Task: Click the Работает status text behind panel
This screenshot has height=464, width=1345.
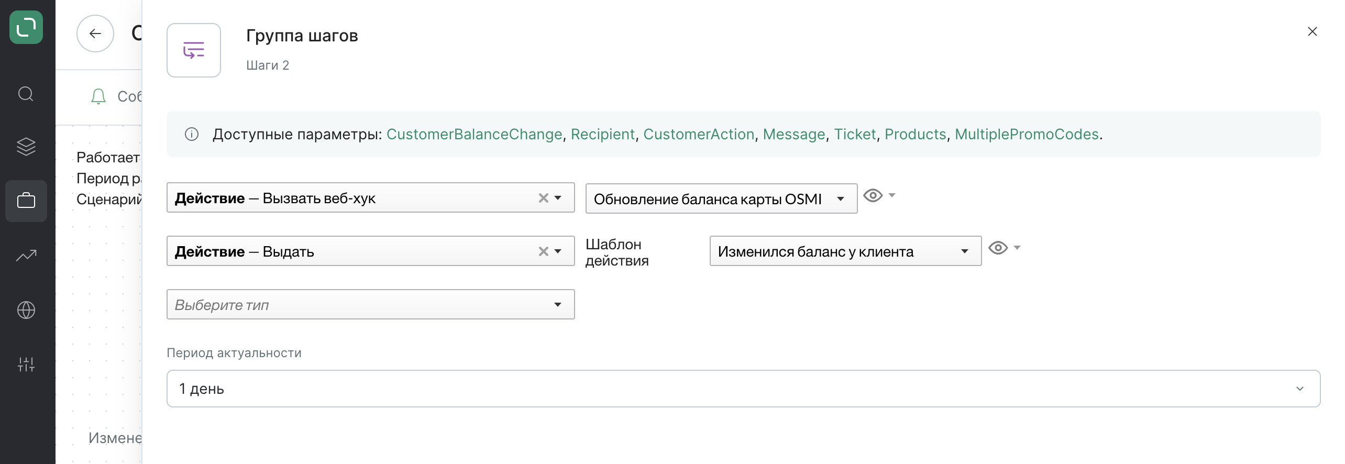Action: (108, 157)
